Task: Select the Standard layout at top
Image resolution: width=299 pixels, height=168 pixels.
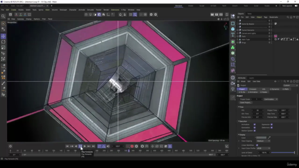Action: (x=178, y=6)
